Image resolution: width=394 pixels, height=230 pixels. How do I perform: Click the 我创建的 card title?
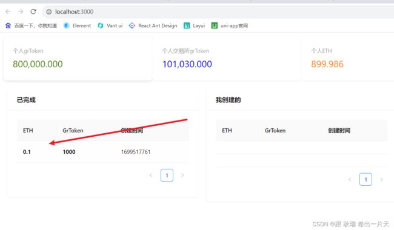tap(228, 100)
